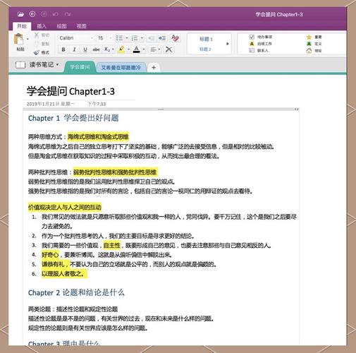Click the Paste clipboard icon
356x353 pixels.
(19, 39)
